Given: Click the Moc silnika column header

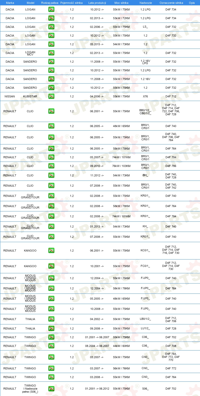Looking at the screenshot, I should [x=121, y=3].
